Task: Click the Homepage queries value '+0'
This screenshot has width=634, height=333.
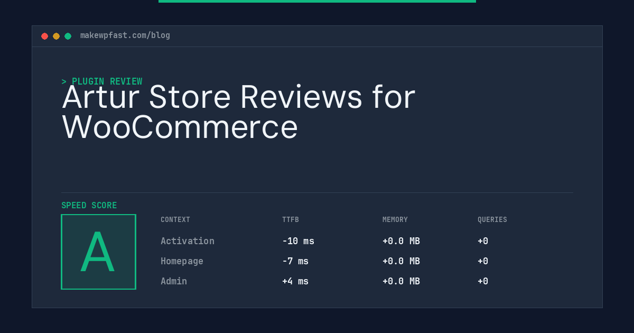Action: tap(483, 261)
